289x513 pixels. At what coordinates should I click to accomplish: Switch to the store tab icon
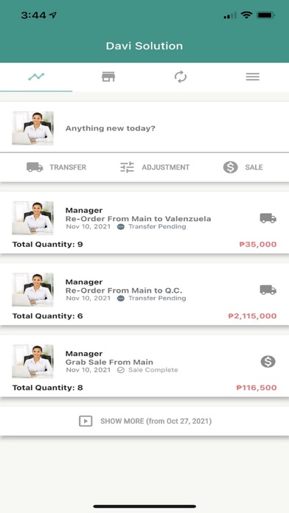(108, 77)
